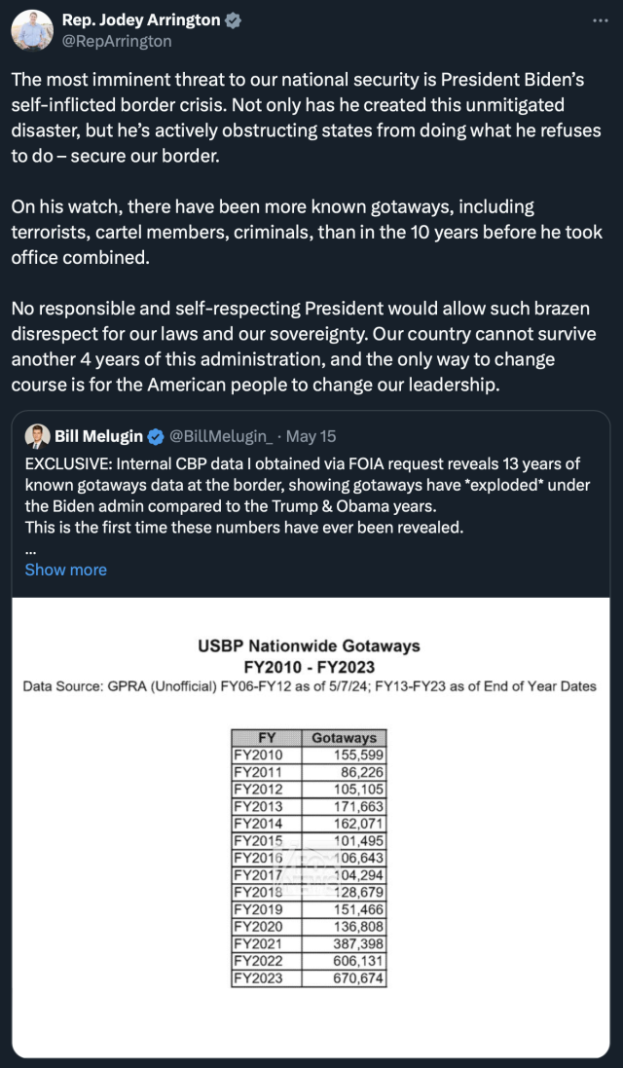Image resolution: width=623 pixels, height=1068 pixels.
Task: Open the USBP Nationwide Gotaways table image
Action: 310,828
